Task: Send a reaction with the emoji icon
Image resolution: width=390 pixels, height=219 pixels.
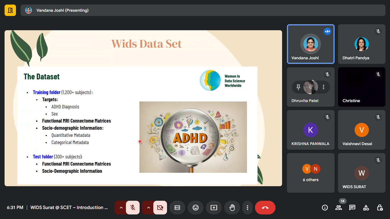Action: pos(196,208)
